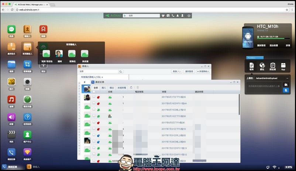Expand the 有號碼的聯絡人(109) dropdown
Screen dimensions: 296x171
point(92,77)
